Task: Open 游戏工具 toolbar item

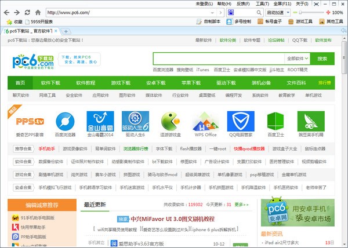Action: [300, 21]
